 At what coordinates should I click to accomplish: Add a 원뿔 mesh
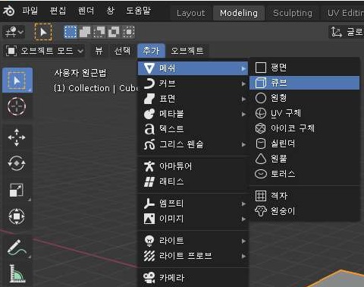pos(304,159)
